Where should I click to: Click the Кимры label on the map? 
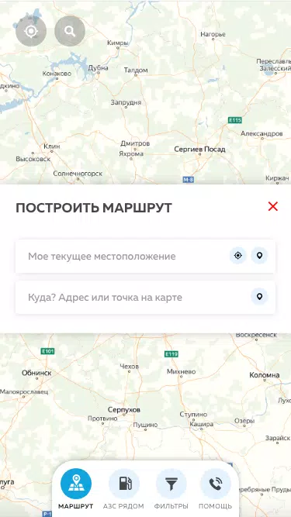[117, 43]
